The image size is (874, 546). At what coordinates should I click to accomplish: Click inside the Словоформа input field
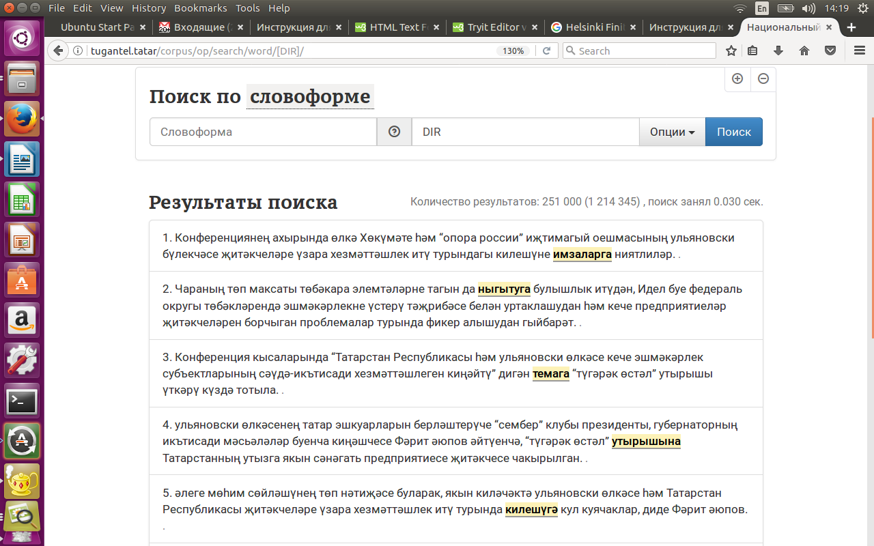pos(263,132)
